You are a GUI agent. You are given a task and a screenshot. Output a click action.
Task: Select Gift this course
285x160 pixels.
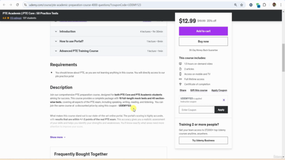point(199,90)
